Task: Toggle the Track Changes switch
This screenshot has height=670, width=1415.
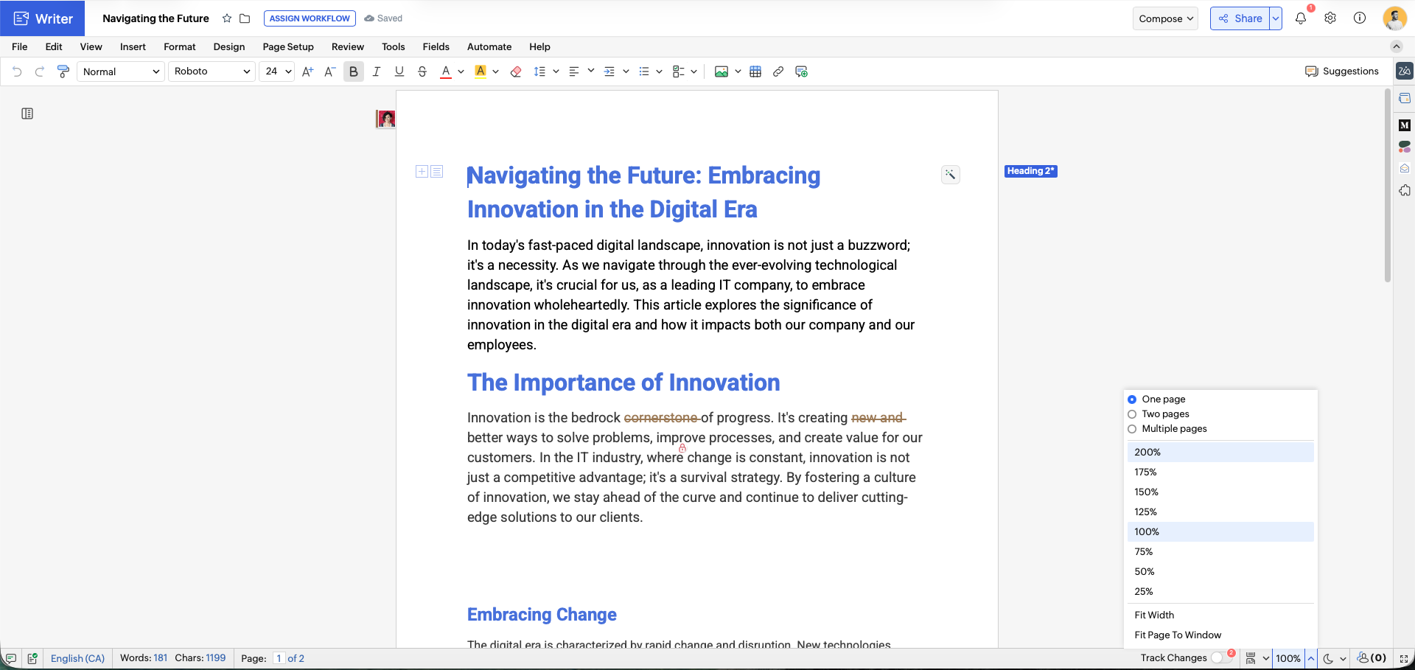Action: pyautogui.click(x=1220, y=657)
